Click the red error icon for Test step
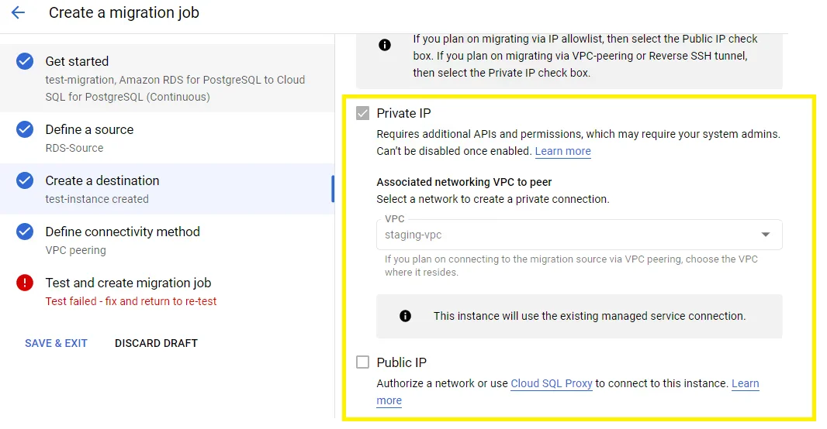 pos(25,283)
